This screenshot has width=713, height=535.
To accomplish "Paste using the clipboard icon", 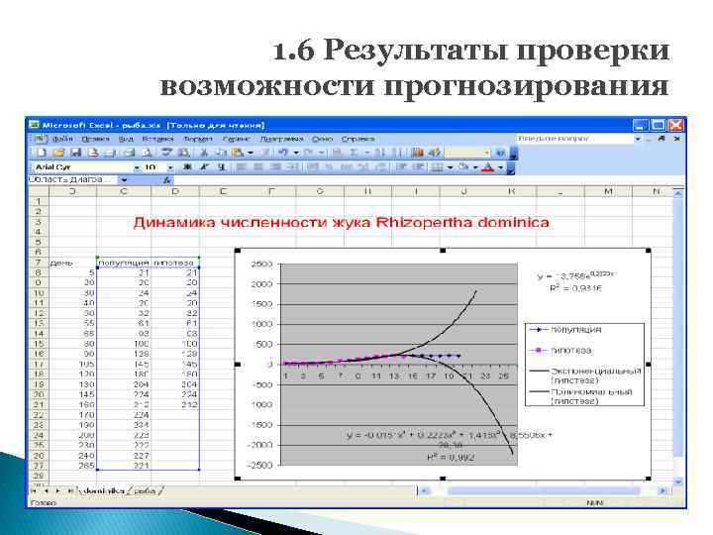I will pyautogui.click(x=238, y=153).
